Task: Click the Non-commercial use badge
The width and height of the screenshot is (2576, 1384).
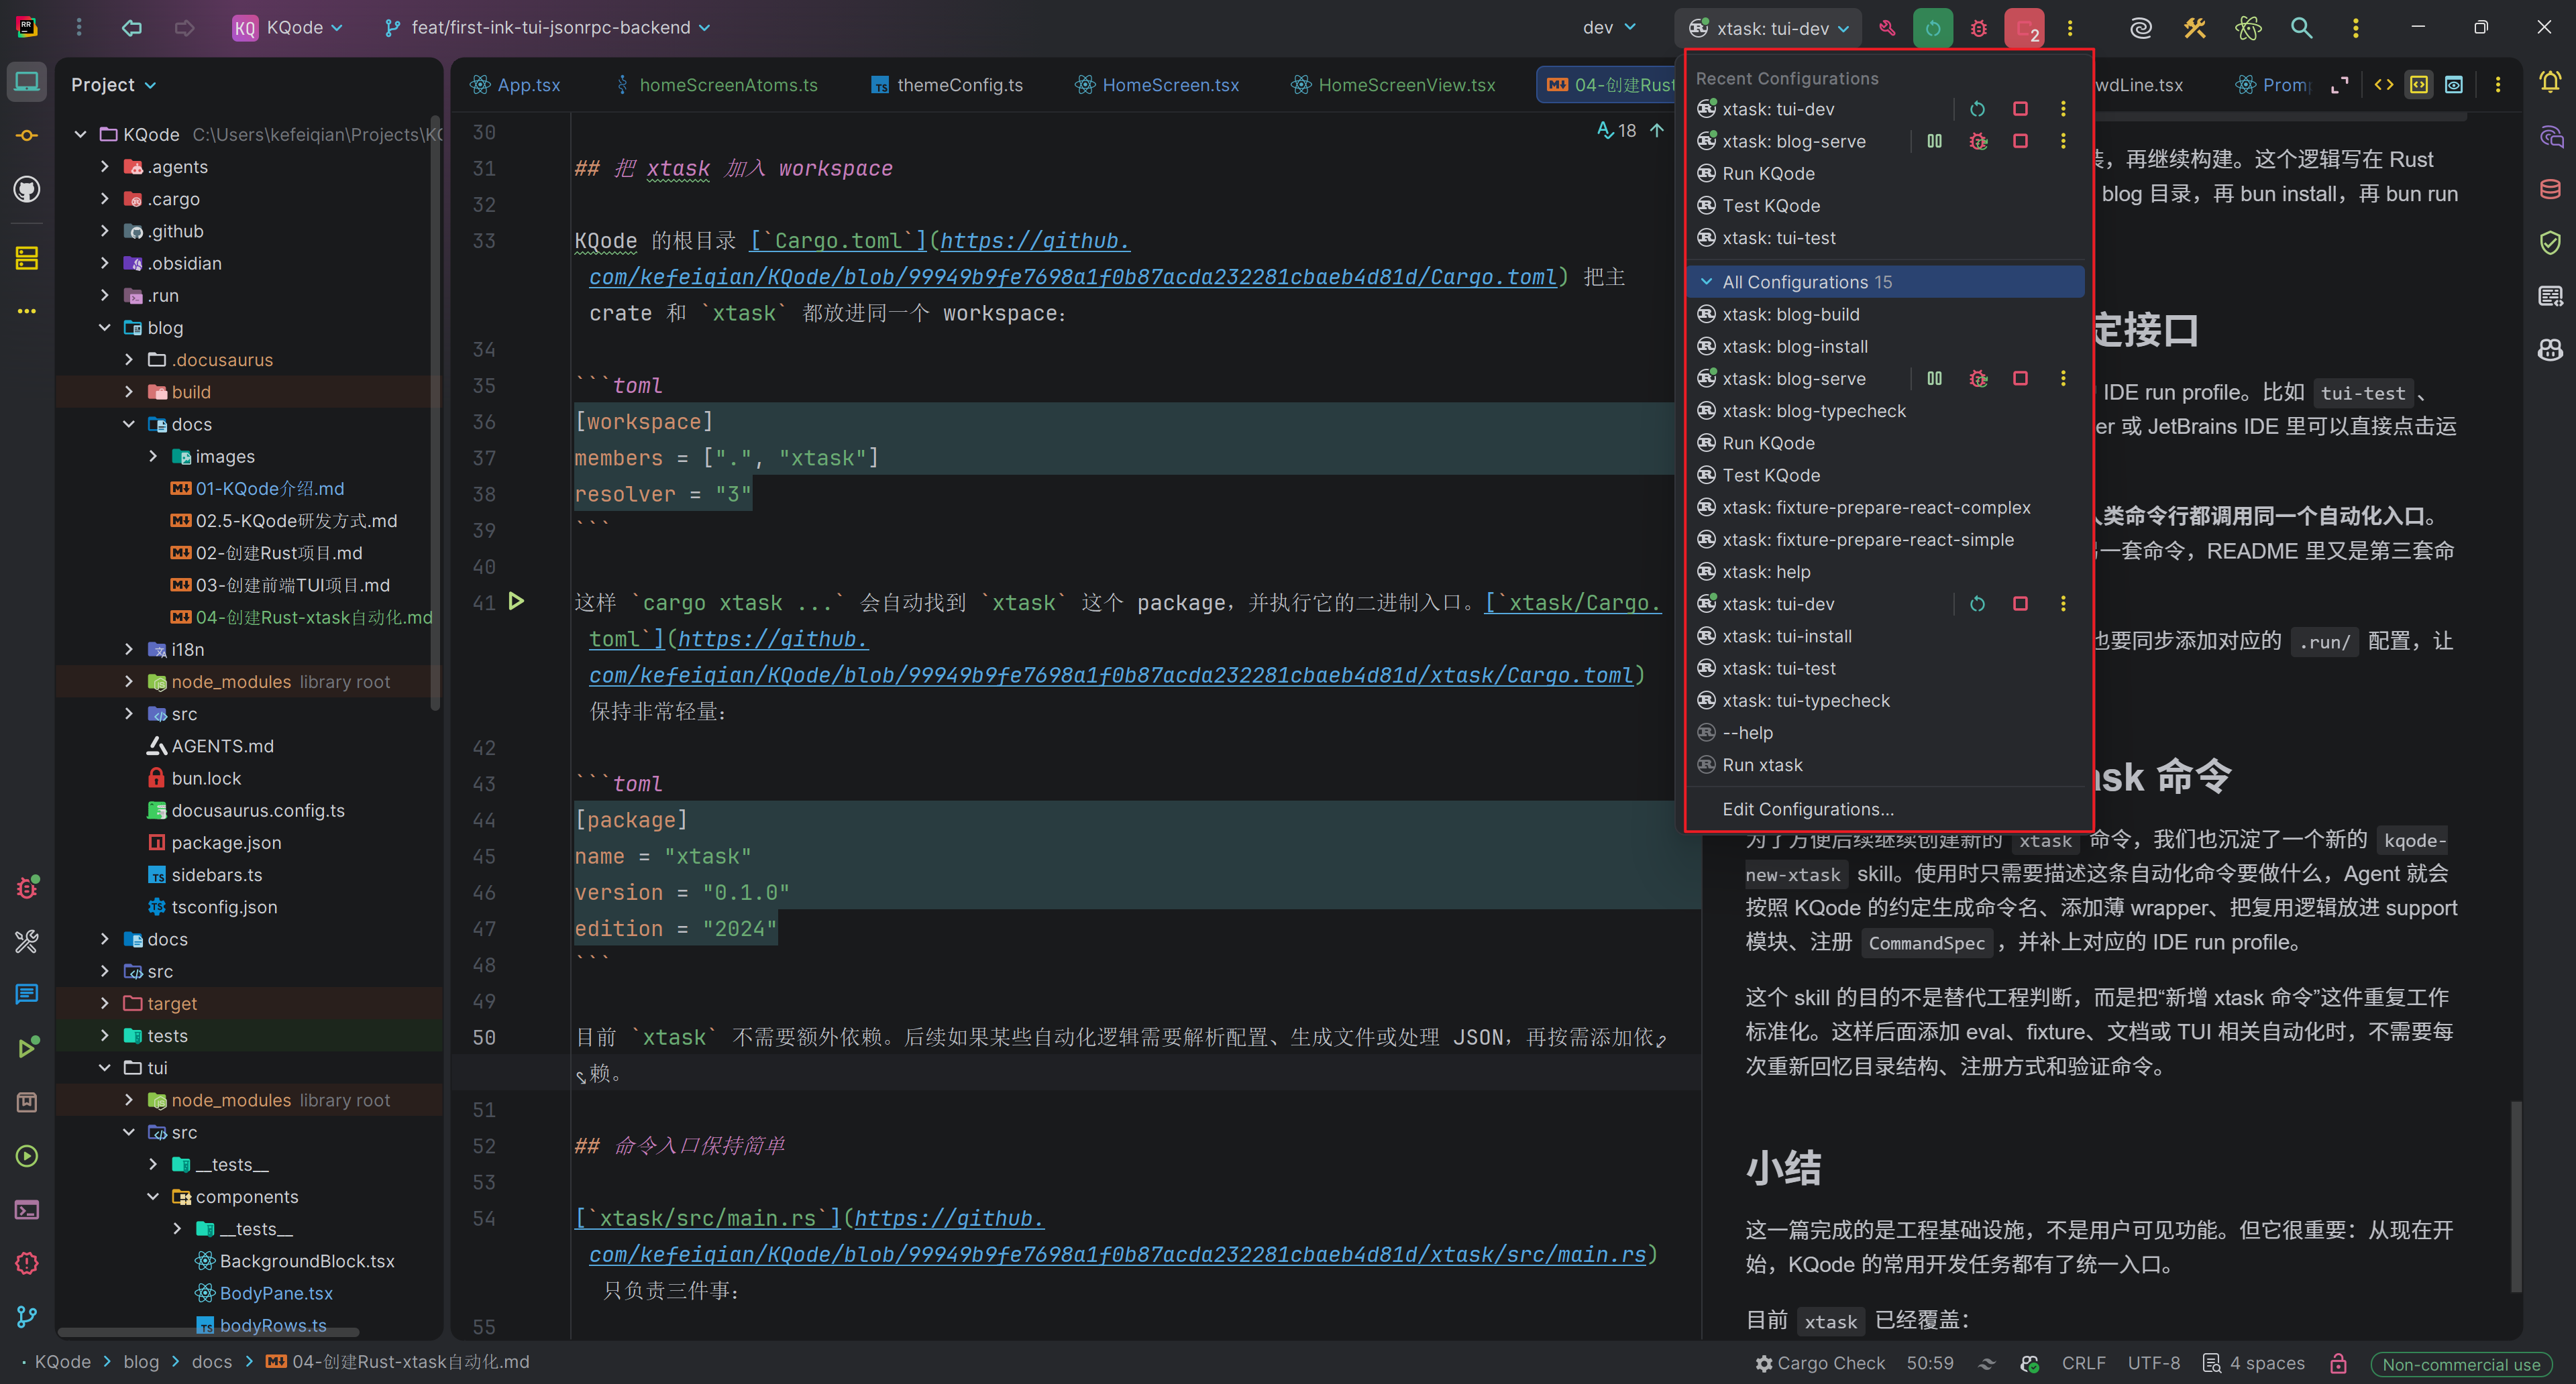Action: 2461,1364
